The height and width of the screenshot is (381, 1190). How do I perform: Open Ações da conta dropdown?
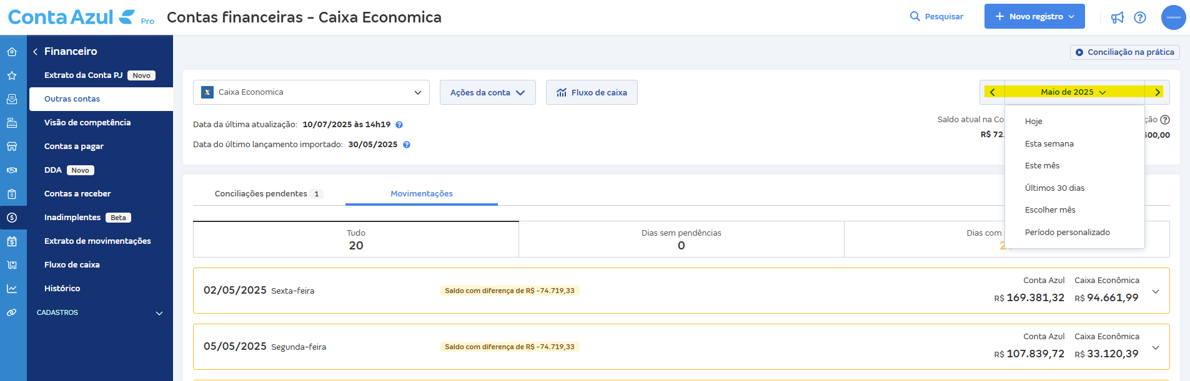487,92
